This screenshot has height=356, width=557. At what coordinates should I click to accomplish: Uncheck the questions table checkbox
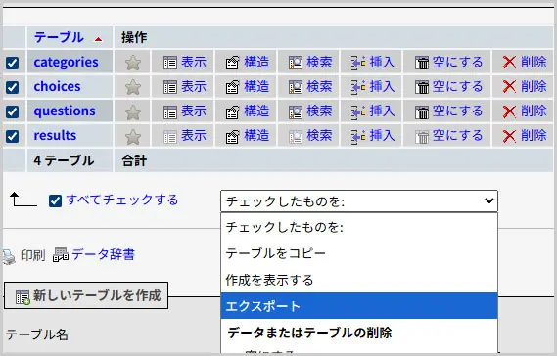pos(12,111)
